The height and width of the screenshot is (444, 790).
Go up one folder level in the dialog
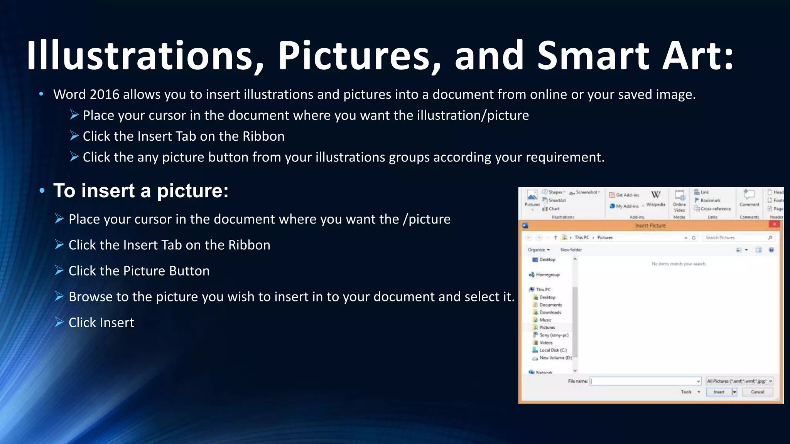[555, 237]
